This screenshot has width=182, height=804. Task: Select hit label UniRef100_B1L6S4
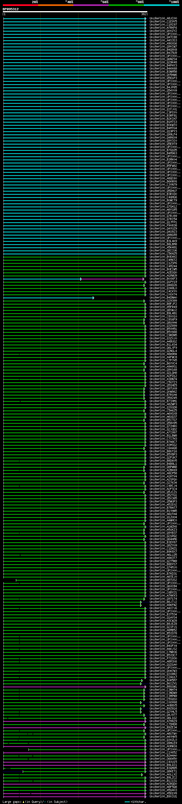[163, 345]
